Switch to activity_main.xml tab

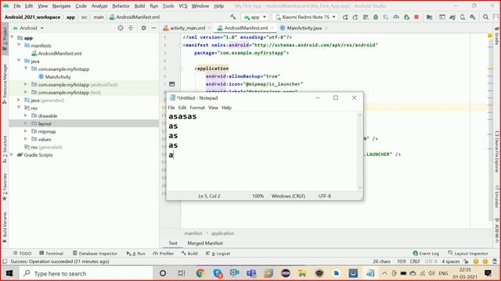[187, 28]
